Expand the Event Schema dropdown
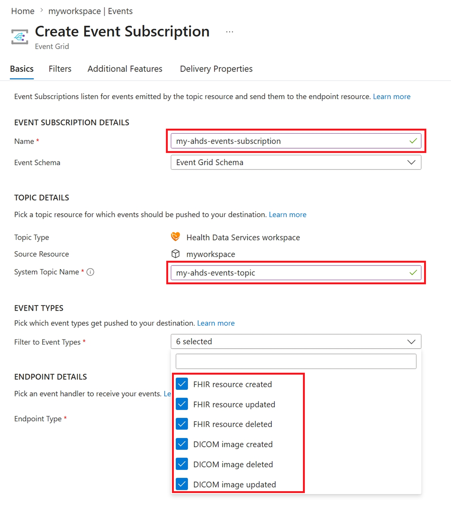This screenshot has width=451, height=531. tap(296, 162)
